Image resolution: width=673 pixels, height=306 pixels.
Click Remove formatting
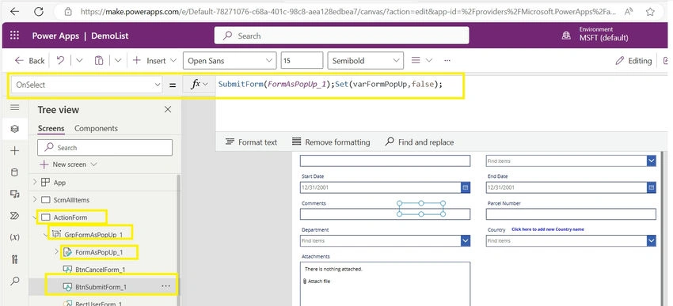[331, 142]
